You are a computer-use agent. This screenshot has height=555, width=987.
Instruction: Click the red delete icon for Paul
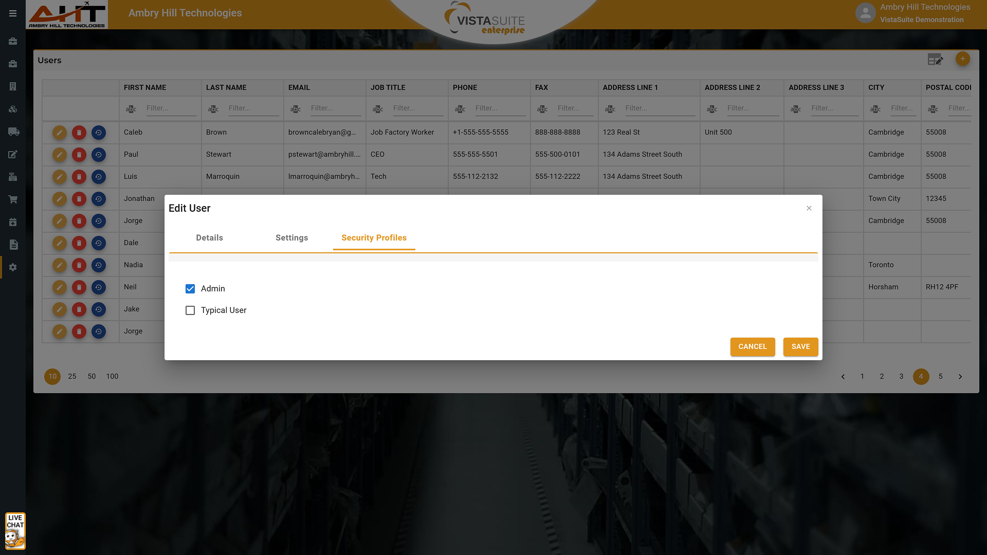click(x=79, y=155)
